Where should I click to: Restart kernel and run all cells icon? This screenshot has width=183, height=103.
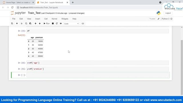(x=61, y=23)
